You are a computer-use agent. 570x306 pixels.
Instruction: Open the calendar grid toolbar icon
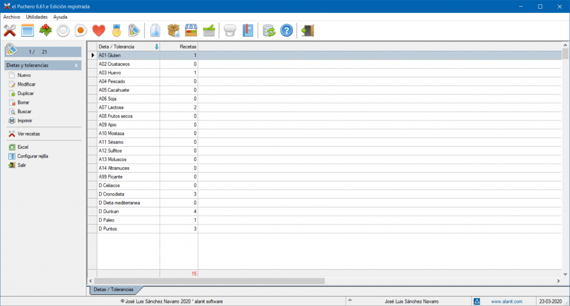(x=28, y=30)
